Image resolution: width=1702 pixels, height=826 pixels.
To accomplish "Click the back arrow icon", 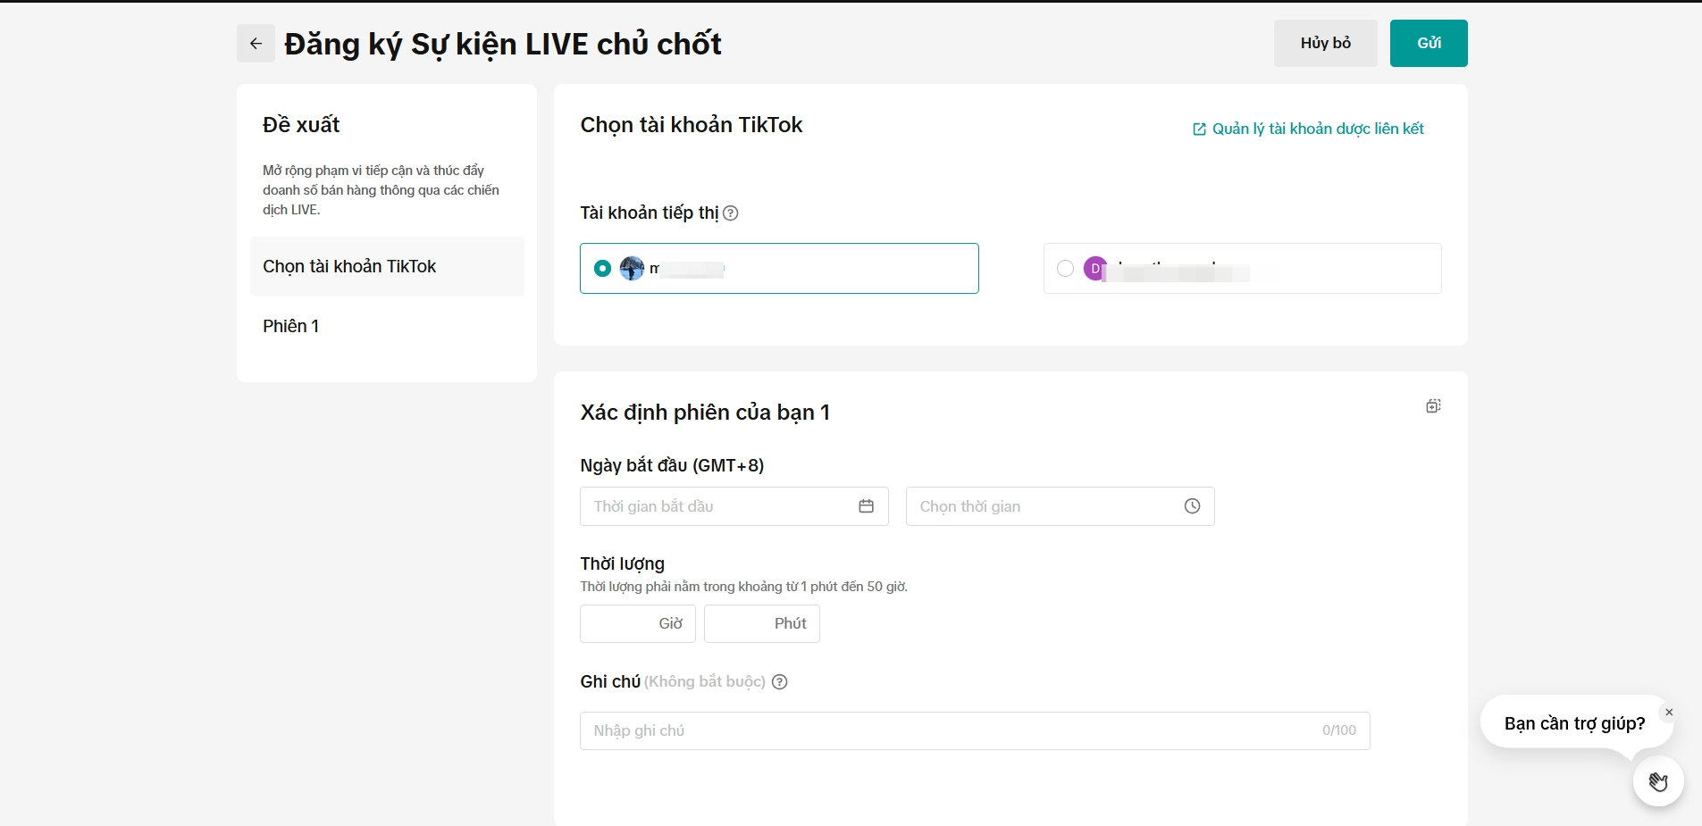I will click(x=256, y=44).
